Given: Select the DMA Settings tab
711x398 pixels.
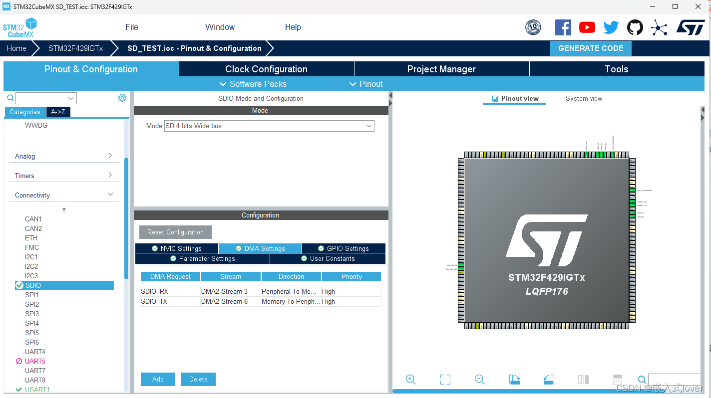Looking at the screenshot, I should (x=260, y=248).
